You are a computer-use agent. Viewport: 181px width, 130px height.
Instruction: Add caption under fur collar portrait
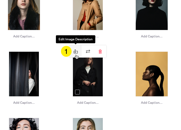(24, 36)
